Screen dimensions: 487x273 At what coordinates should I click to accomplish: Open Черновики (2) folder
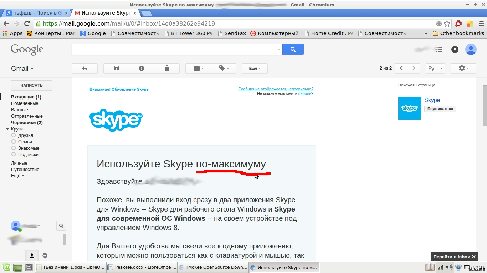click(27, 122)
